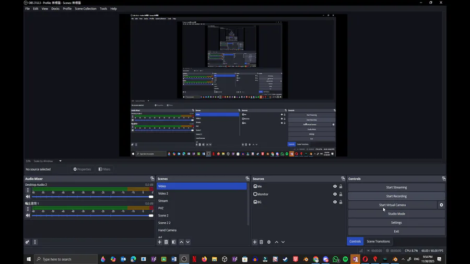Open advanced audio properties gears icon
This screenshot has height=264, width=470.
click(27, 242)
